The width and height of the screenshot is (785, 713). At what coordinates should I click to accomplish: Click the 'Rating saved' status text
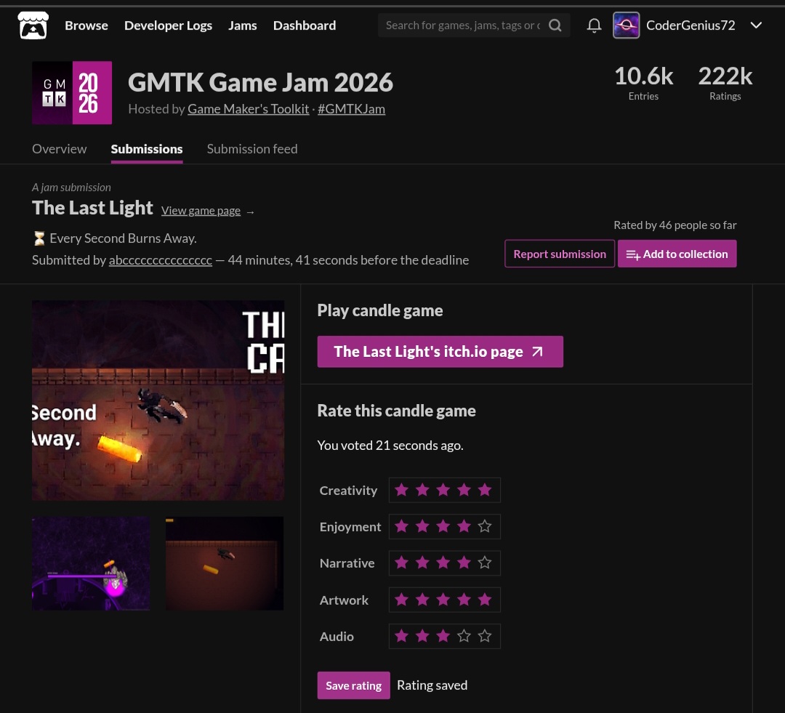point(432,685)
